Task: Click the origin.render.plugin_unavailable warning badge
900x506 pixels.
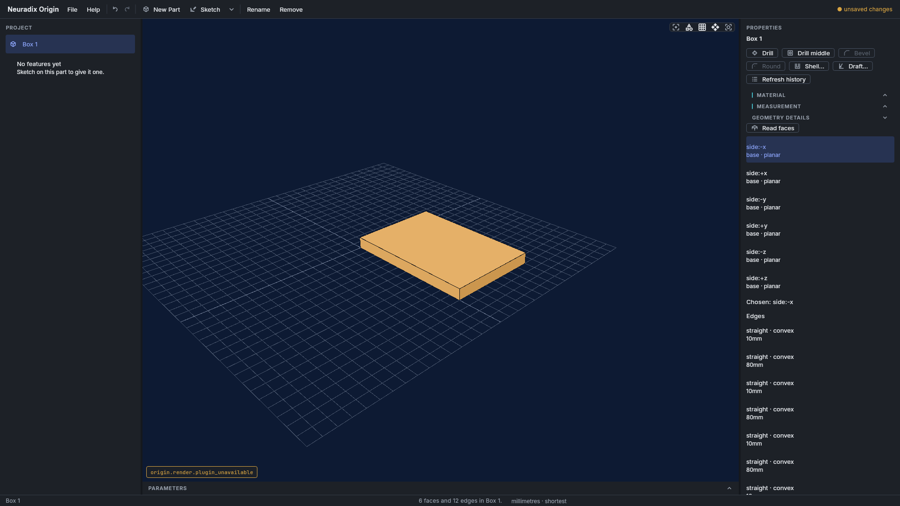Action: 202,472
